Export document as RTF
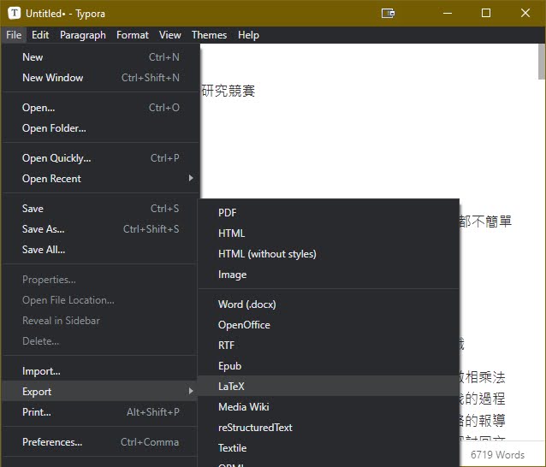This screenshot has height=467, width=546. pyautogui.click(x=329, y=346)
